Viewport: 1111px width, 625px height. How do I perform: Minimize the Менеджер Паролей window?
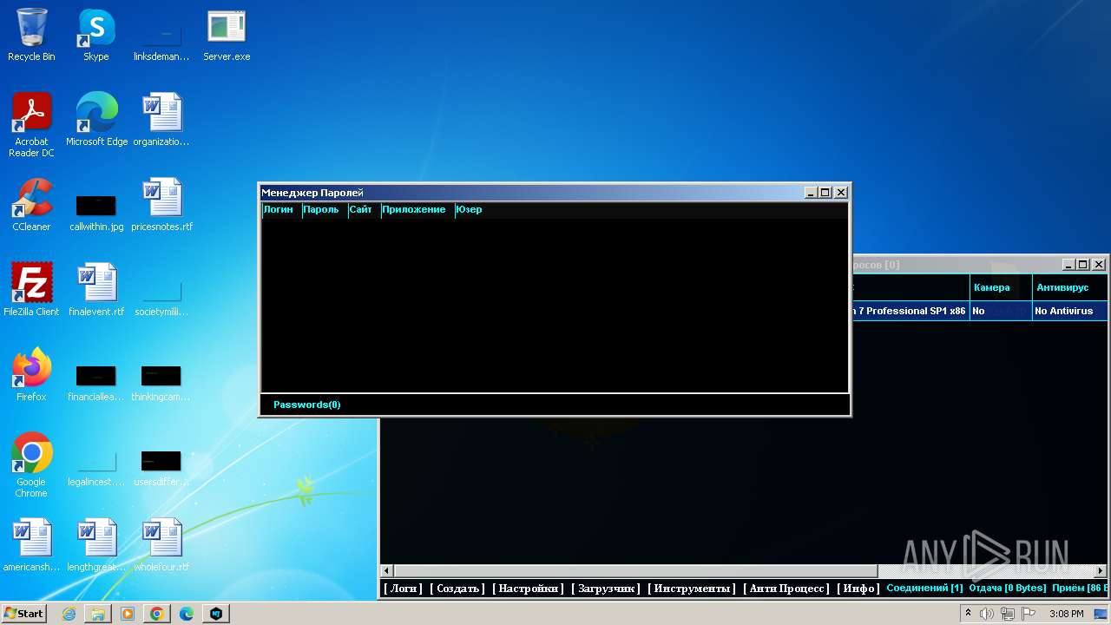pyautogui.click(x=811, y=193)
